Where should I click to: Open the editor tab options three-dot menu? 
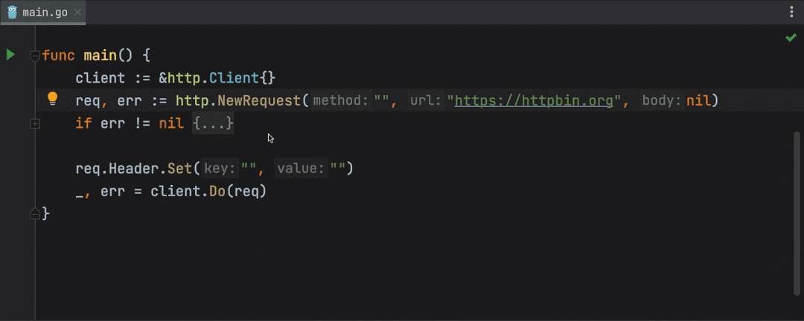(791, 13)
